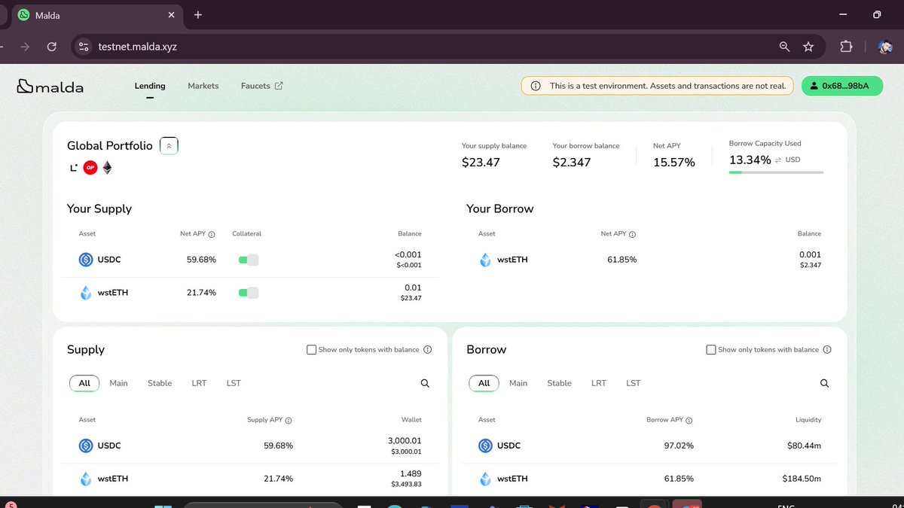Screen dimensions: 904x508
Task: Select the Main filter in Supply
Action: (x=118, y=383)
